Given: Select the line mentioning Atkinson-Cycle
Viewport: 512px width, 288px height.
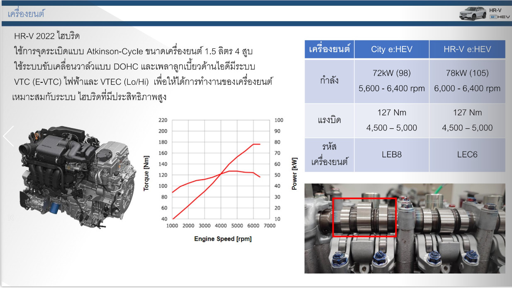Looking at the screenshot, I should tap(133, 52).
